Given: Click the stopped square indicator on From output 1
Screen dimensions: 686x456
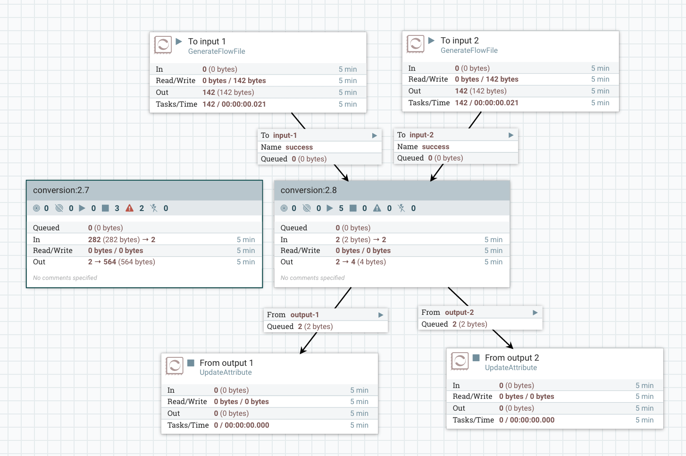Looking at the screenshot, I should pyautogui.click(x=191, y=363).
